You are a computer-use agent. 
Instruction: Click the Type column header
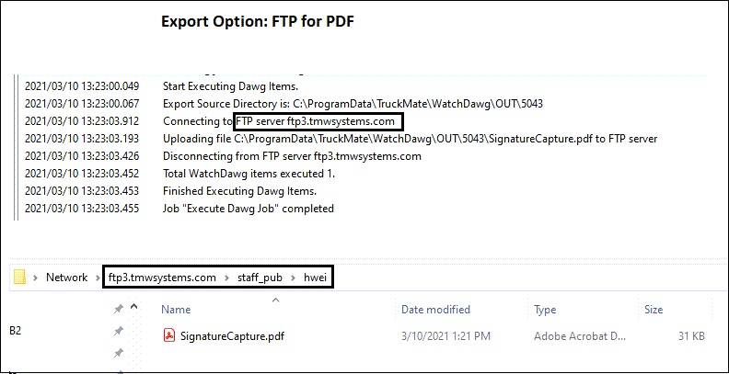pos(545,310)
